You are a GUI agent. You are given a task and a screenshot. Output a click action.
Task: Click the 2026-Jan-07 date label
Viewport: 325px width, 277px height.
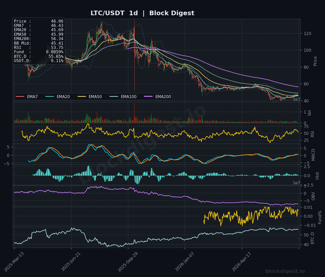[185, 262]
